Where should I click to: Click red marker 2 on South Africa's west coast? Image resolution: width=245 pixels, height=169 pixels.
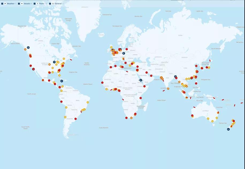[x=127, y=118]
